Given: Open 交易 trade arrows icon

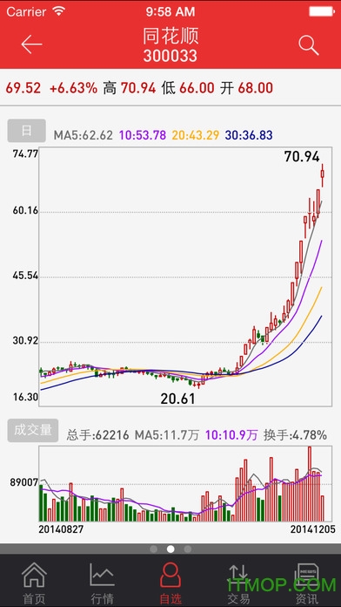Looking at the screenshot, I should coord(238,576).
